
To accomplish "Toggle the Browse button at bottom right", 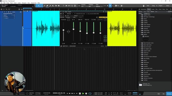I will point(169,94).
